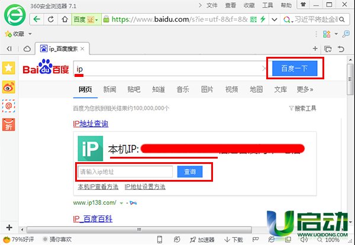The width and height of the screenshot is (355, 245).
Task: Open the Baidu certificate dropdown in address bar
Action: pyautogui.click(x=96, y=20)
